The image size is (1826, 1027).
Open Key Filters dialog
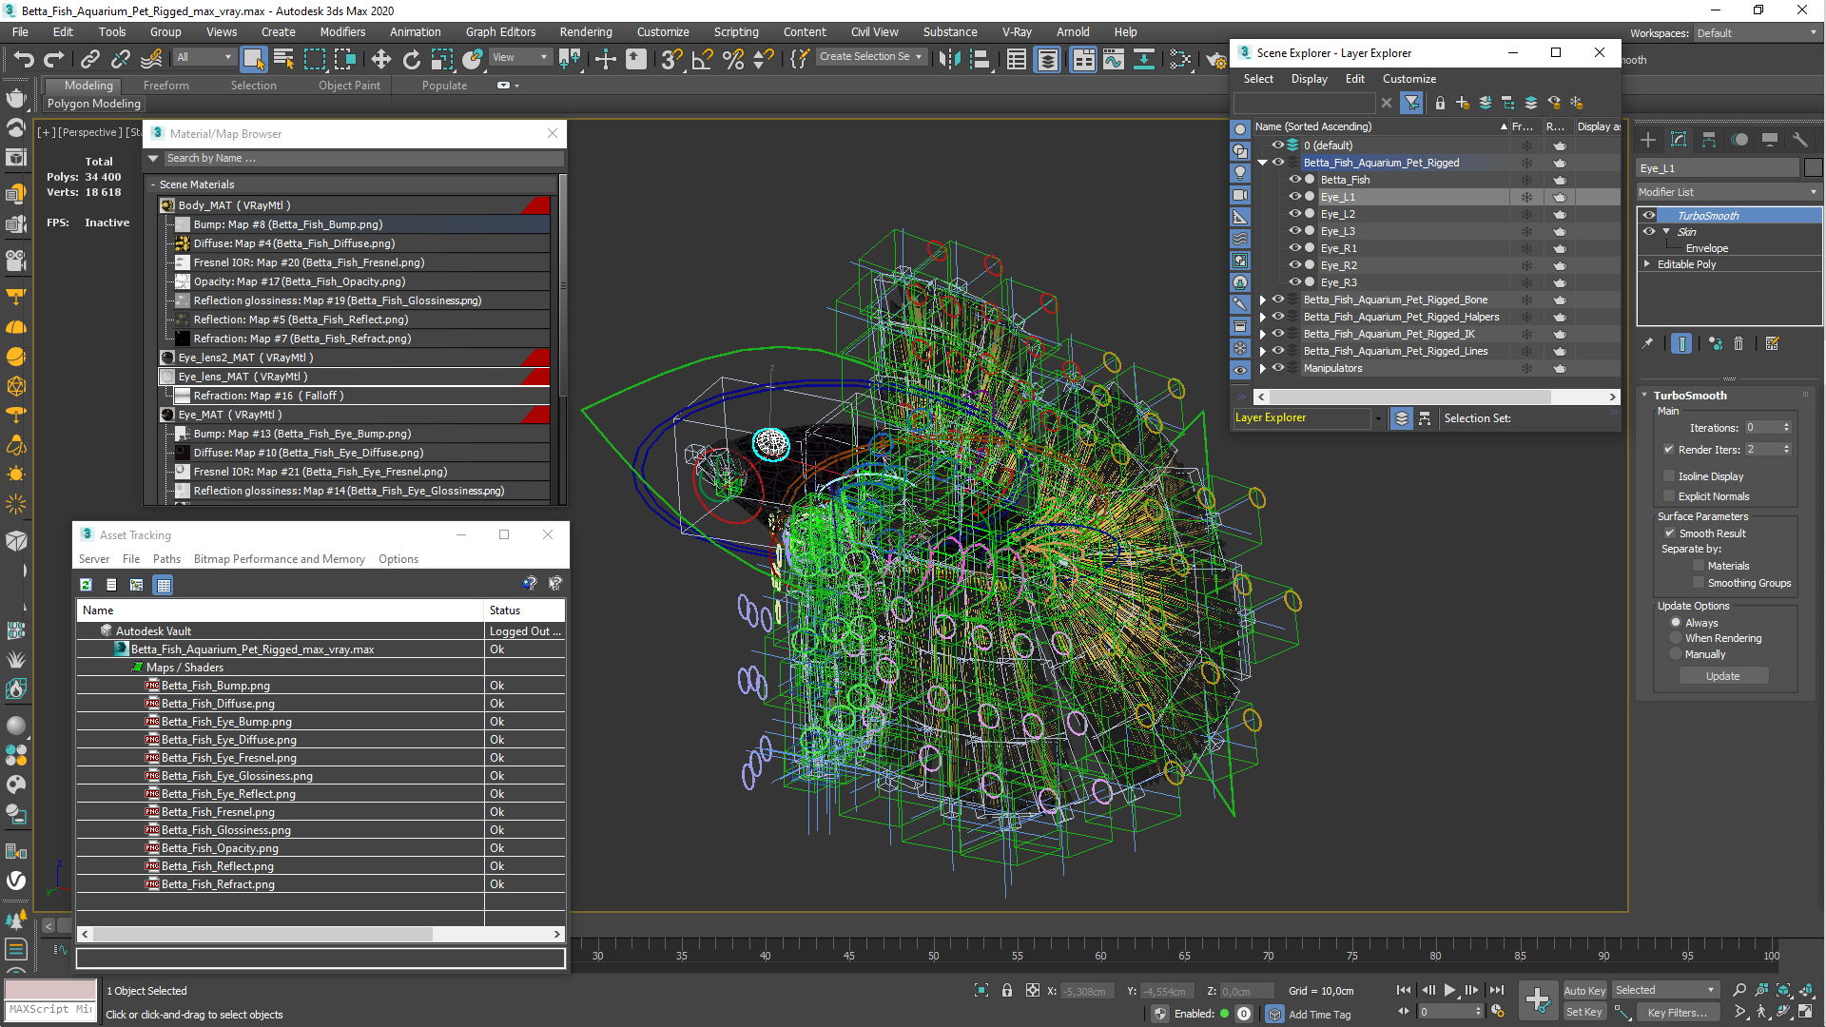(1678, 1012)
